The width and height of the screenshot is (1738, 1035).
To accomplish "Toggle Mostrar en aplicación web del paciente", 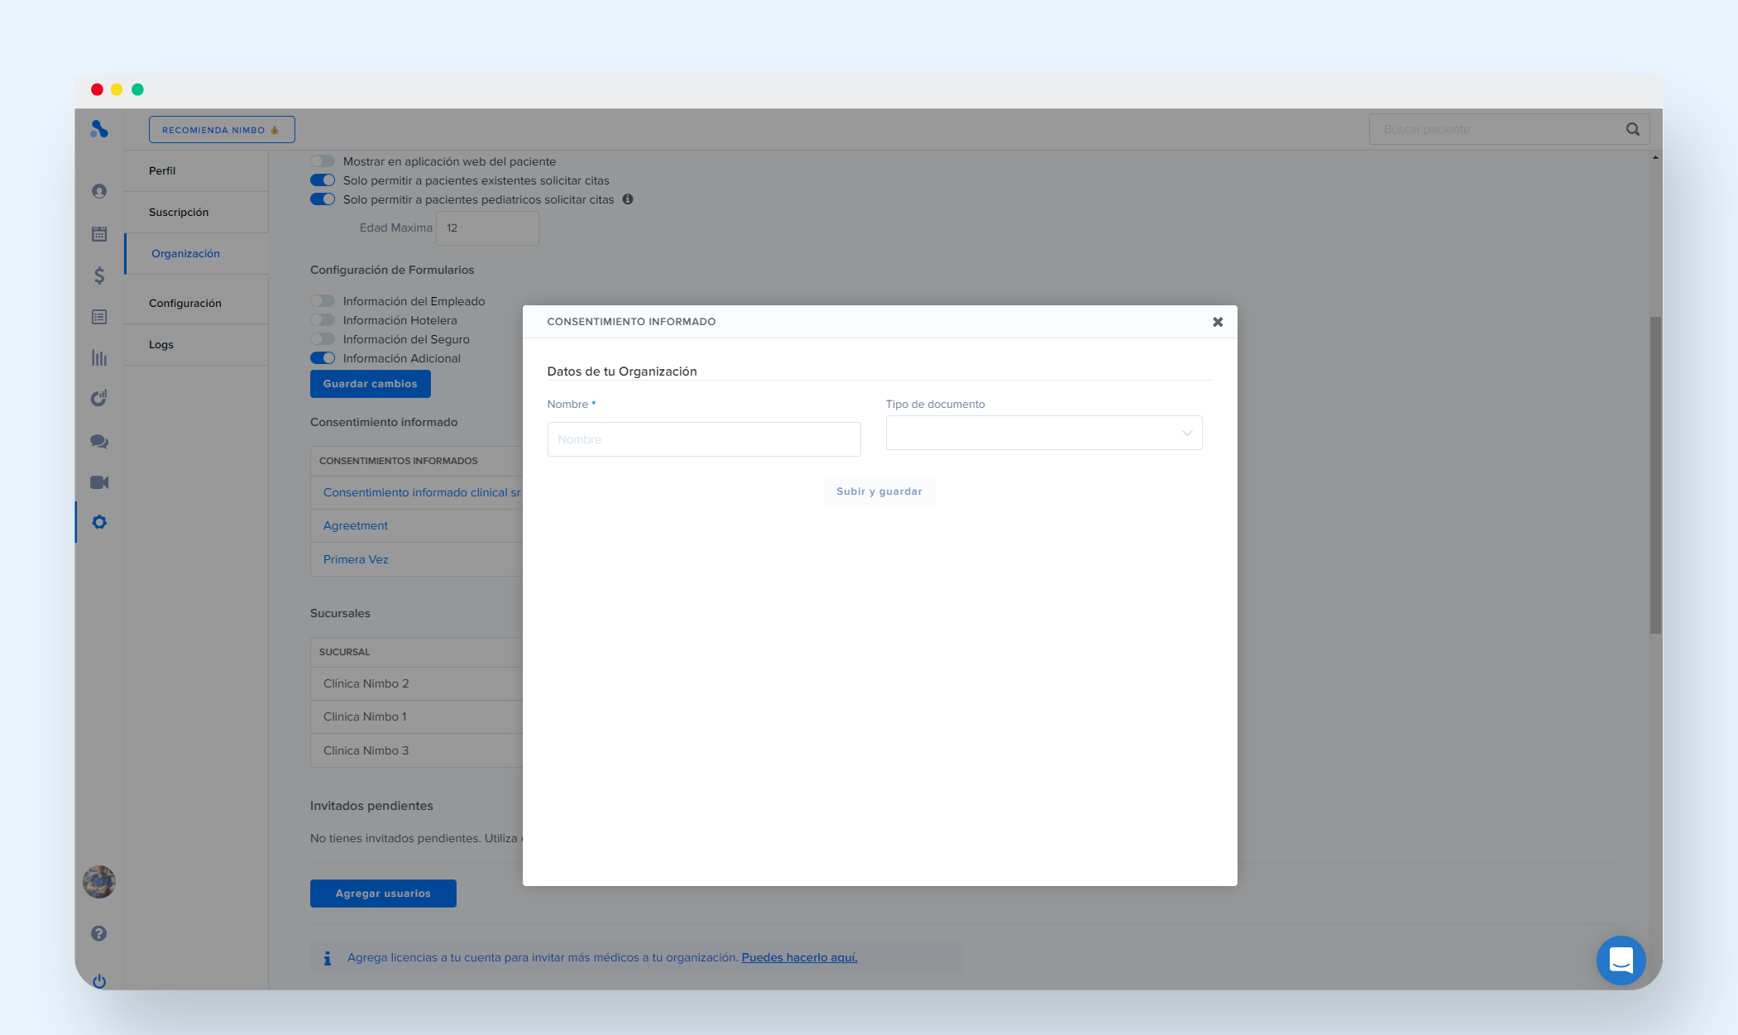I will tap(323, 161).
